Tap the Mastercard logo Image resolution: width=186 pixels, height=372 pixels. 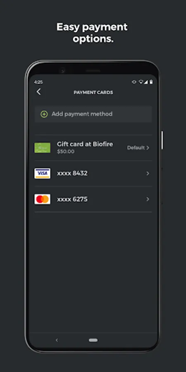point(42,199)
